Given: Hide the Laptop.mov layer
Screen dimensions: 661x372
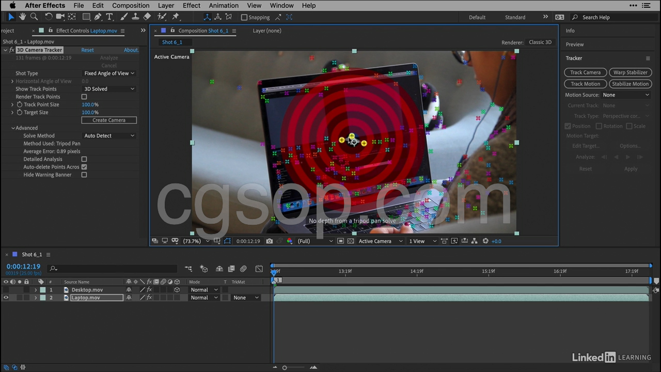Looking at the screenshot, I should coord(6,298).
